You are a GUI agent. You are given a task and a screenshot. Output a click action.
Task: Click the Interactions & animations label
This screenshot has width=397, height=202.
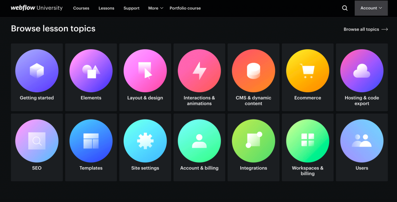coord(199,100)
